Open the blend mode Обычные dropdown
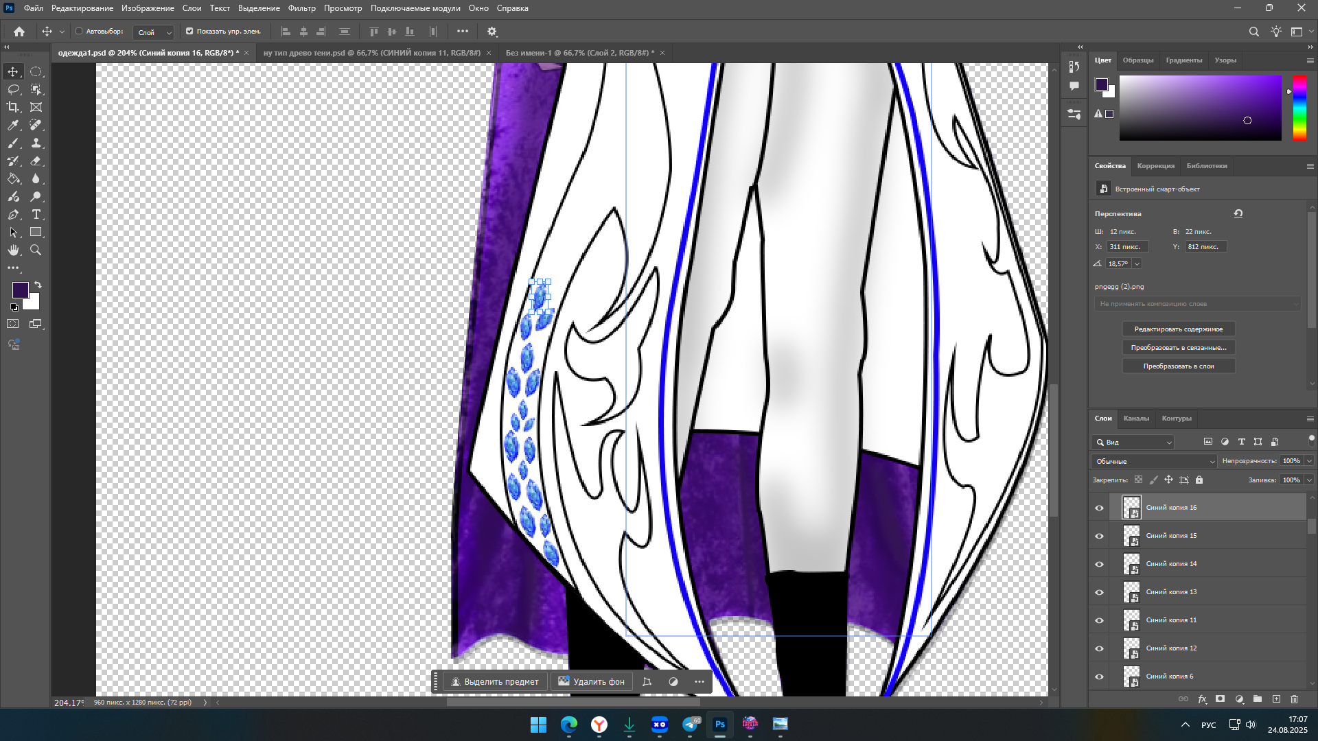This screenshot has height=741, width=1318. (1154, 461)
